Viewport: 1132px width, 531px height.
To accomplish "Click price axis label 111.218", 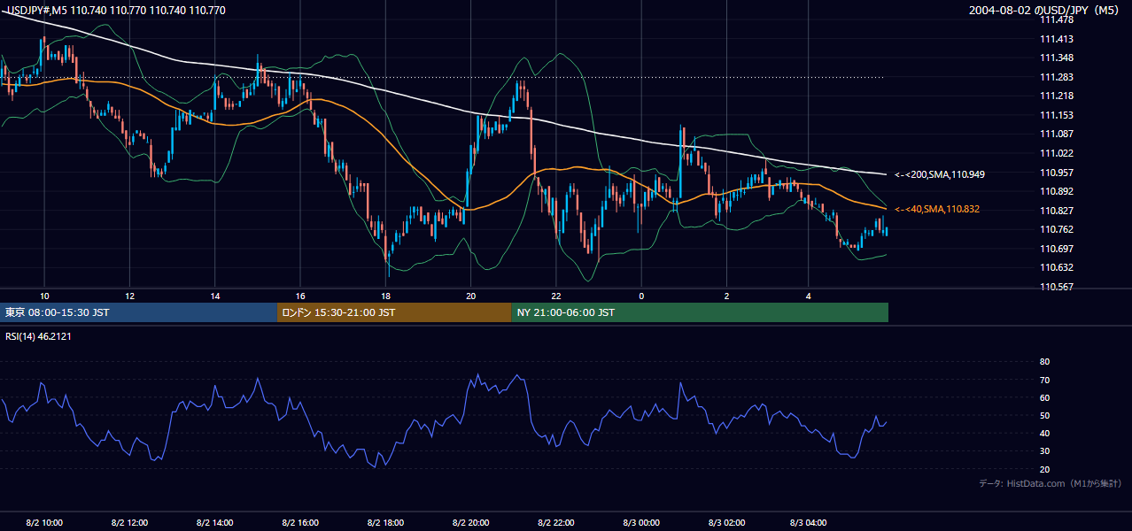I will (x=1058, y=96).
